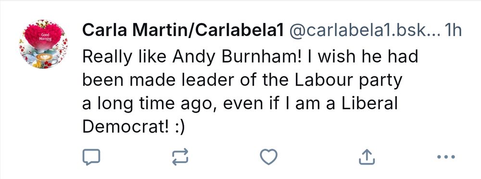Open the repost or quote post menu
This screenshot has width=481, height=179.
[180, 157]
